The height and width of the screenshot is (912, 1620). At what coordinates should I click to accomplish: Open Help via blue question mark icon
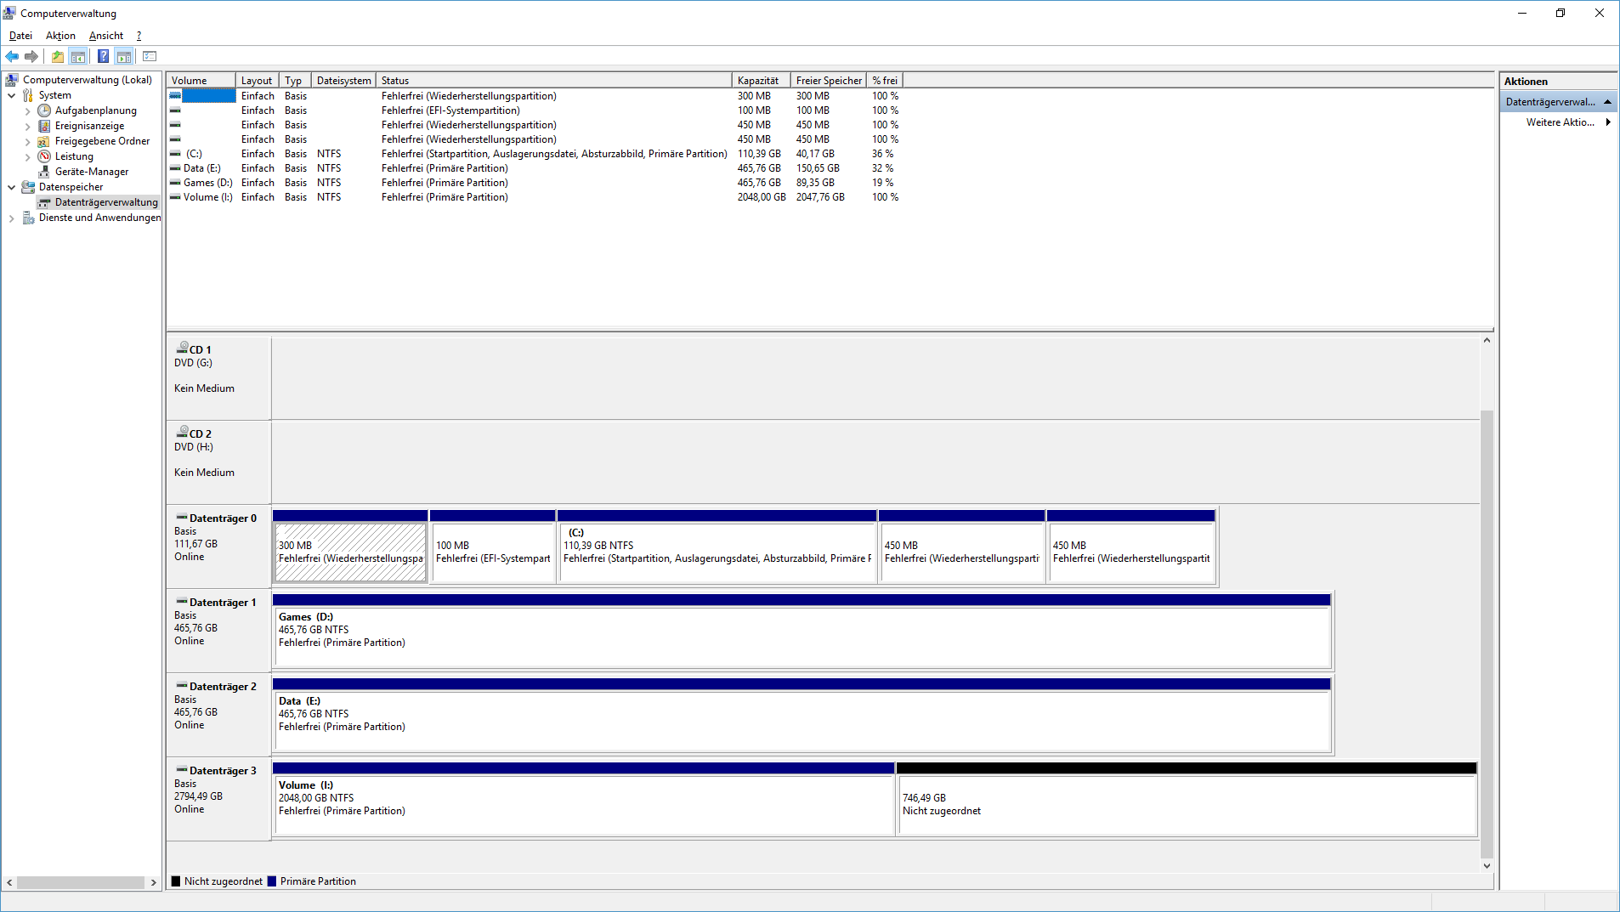tap(103, 56)
